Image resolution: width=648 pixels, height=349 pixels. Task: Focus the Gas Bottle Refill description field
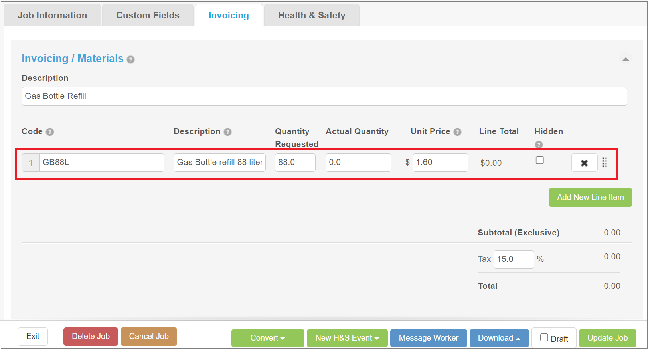[x=324, y=96]
